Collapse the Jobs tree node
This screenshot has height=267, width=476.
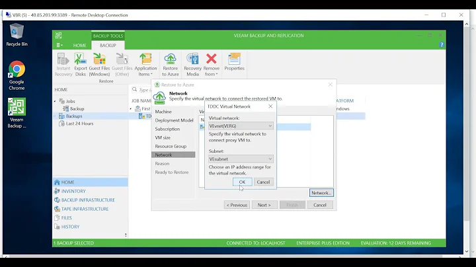(x=55, y=101)
